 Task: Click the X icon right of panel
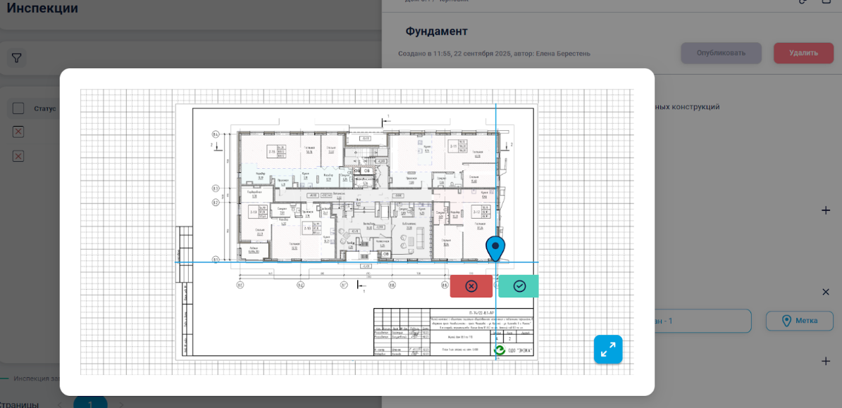[x=826, y=292]
